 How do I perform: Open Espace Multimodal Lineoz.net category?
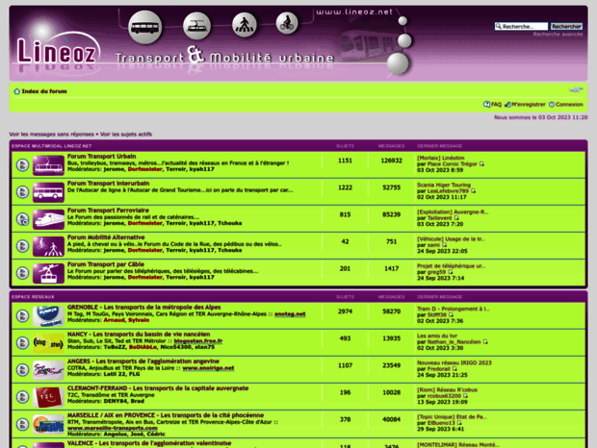coord(51,146)
